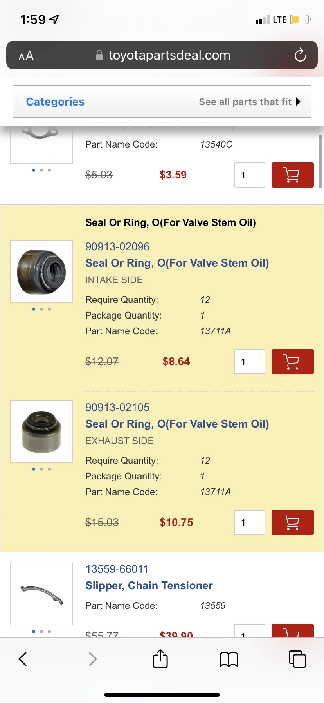View exhaust side valve seal thumbnail
This screenshot has width=324, height=703.
(41, 432)
